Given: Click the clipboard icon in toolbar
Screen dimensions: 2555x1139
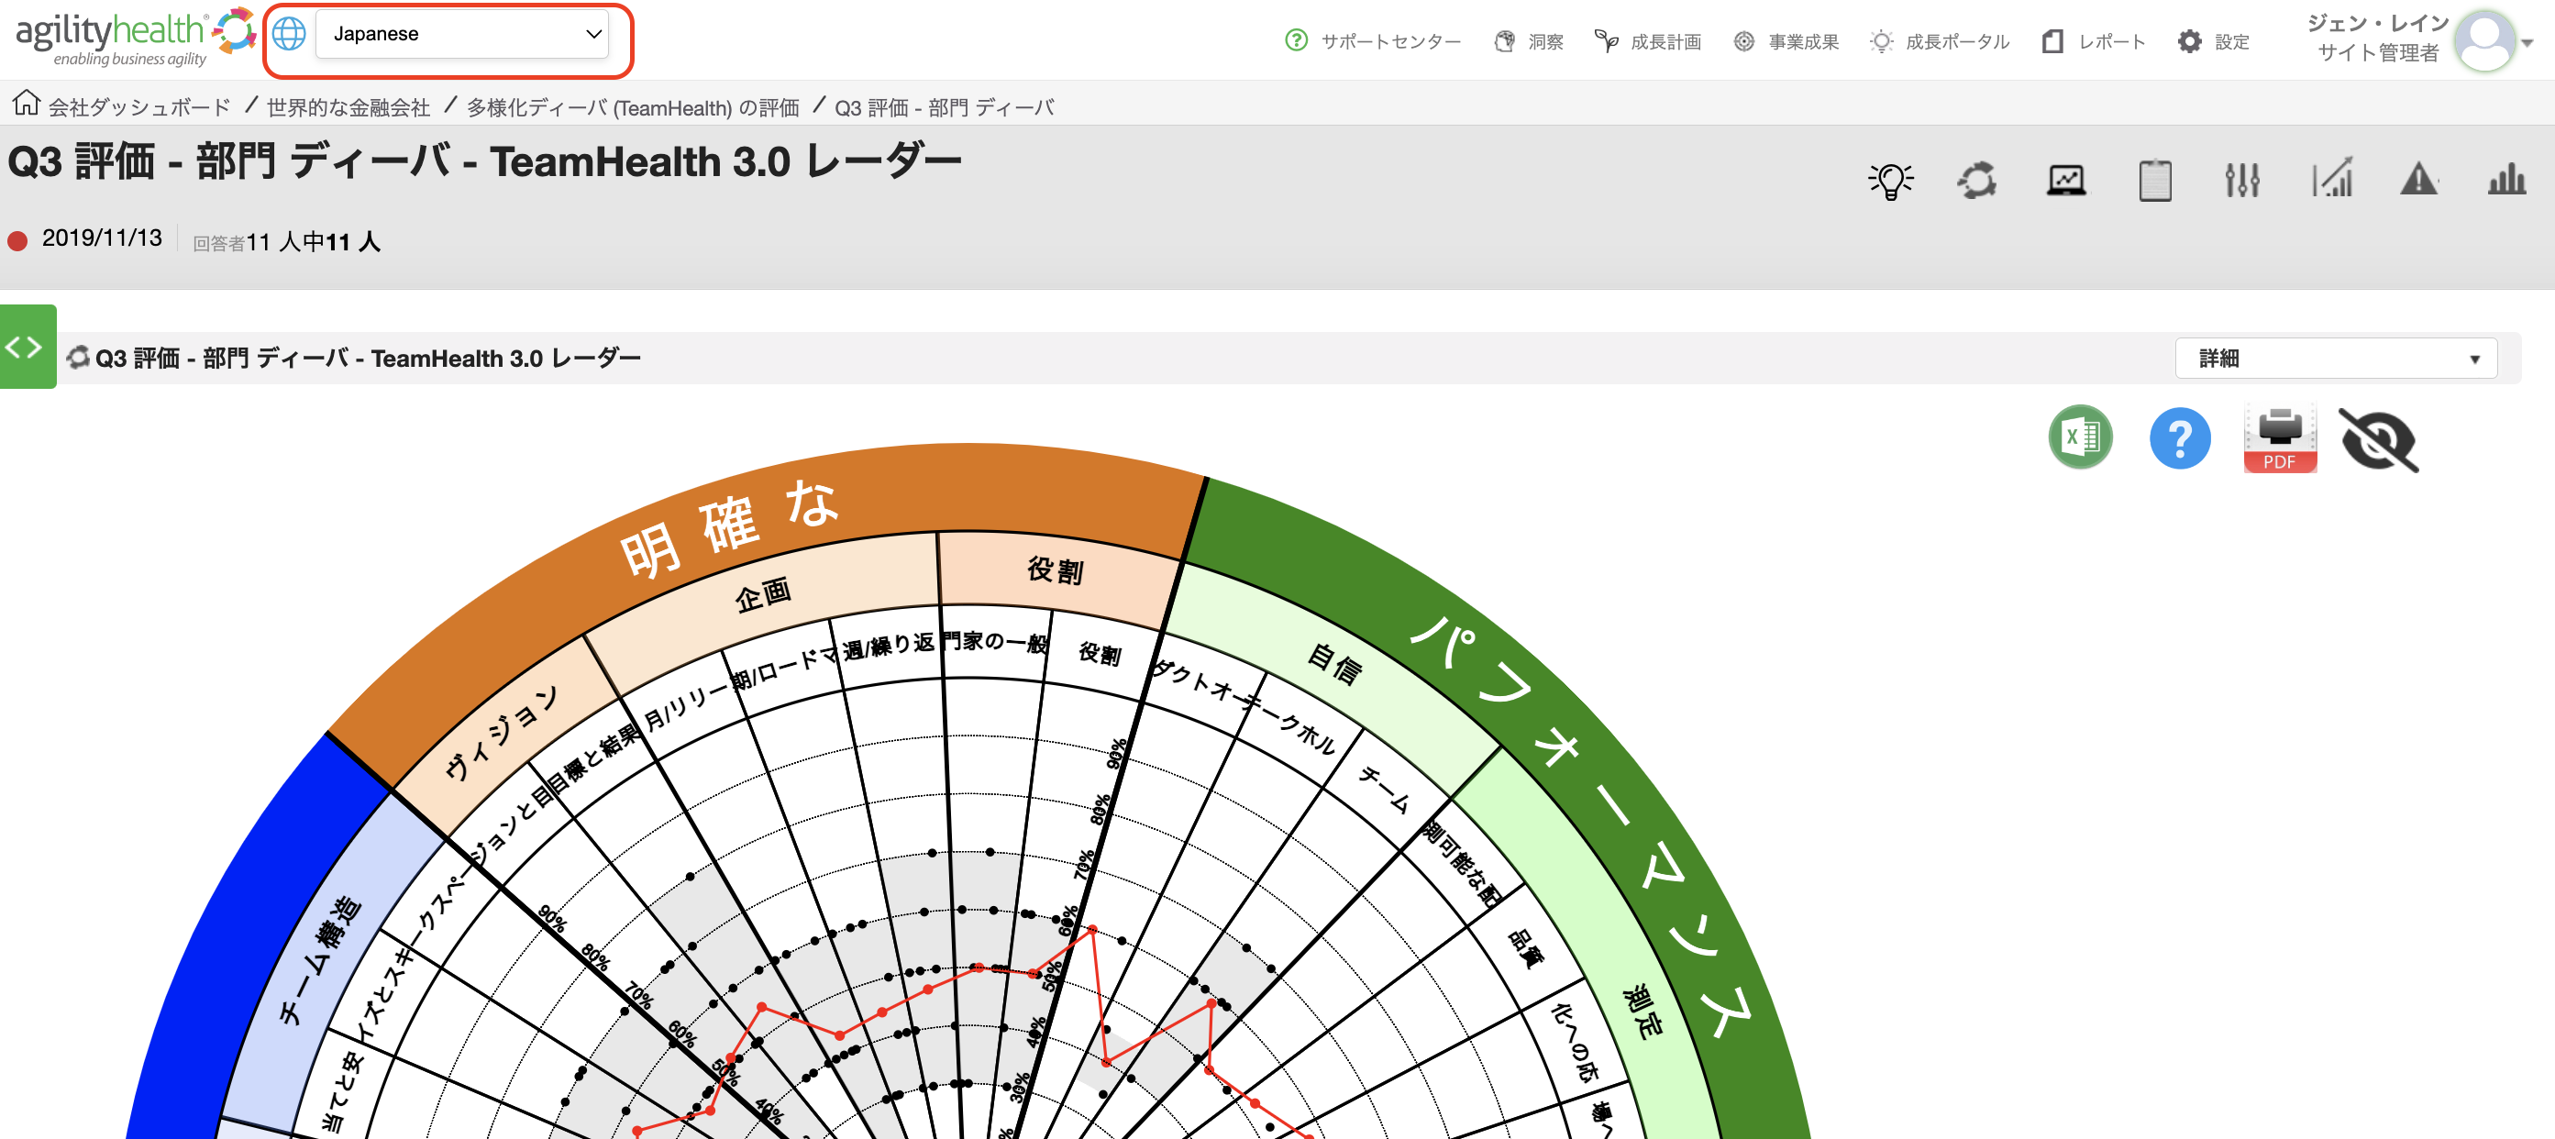Looking at the screenshot, I should (x=2154, y=181).
